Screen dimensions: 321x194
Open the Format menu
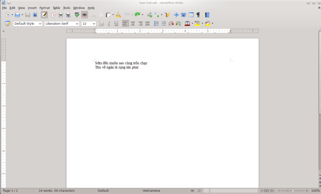[x=45, y=8]
